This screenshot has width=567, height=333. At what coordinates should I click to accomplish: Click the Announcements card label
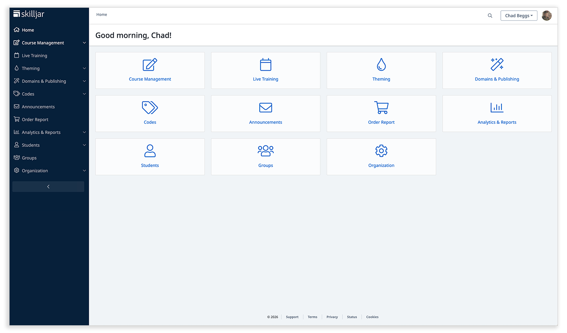click(266, 122)
